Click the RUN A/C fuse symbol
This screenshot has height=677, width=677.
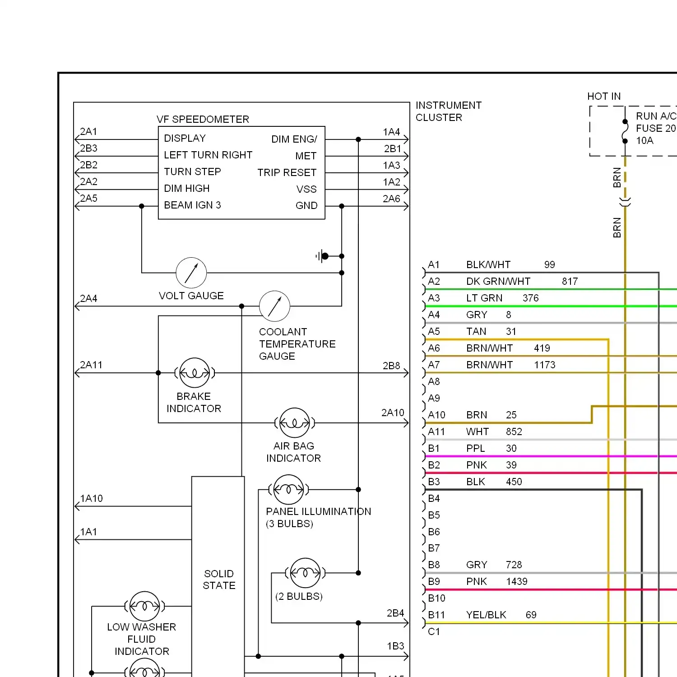(x=625, y=131)
